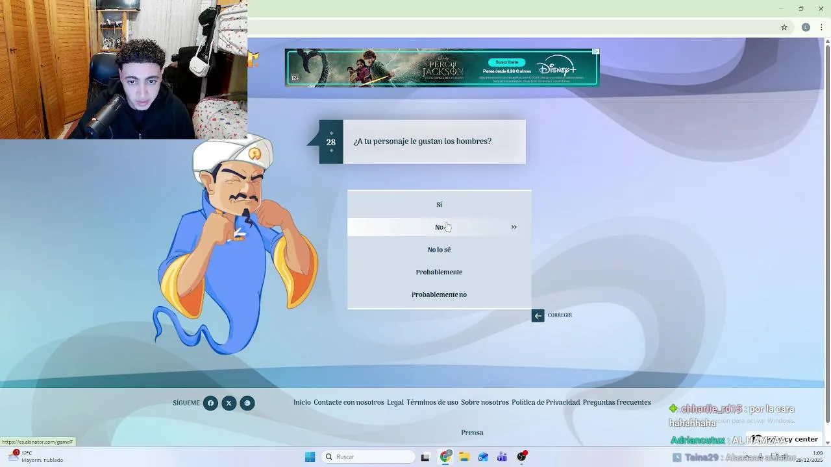Go to the Inicio footer link
Image resolution: width=831 pixels, height=467 pixels.
(302, 402)
